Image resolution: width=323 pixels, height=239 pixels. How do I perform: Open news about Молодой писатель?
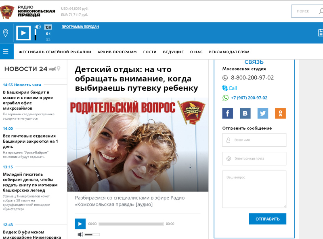[x=30, y=182]
